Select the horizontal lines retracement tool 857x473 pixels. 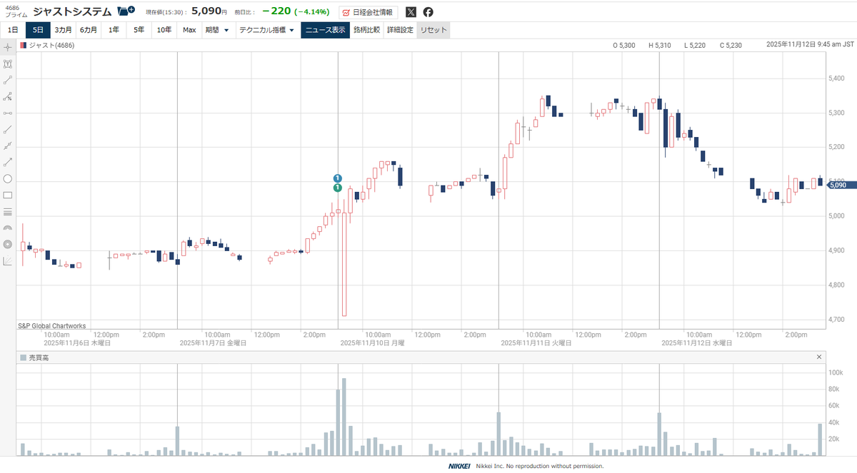[8, 211]
